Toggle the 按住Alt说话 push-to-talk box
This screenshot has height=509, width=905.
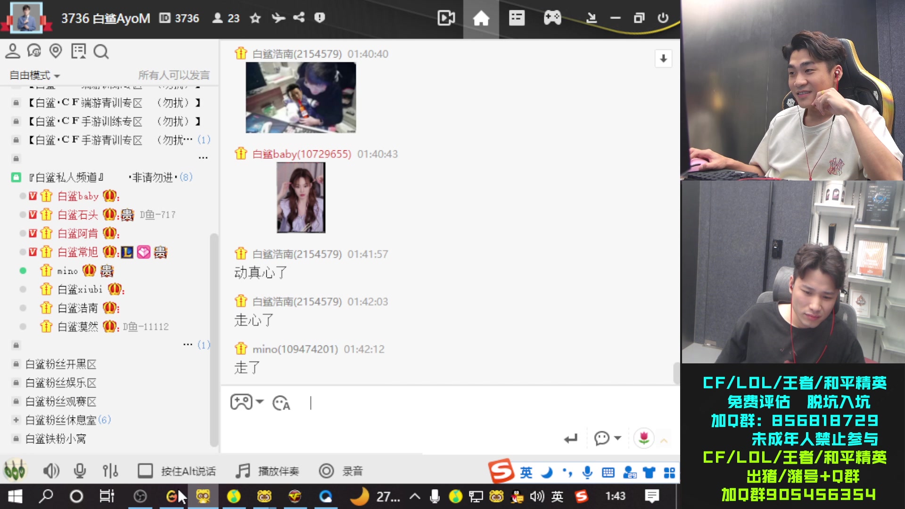(145, 471)
